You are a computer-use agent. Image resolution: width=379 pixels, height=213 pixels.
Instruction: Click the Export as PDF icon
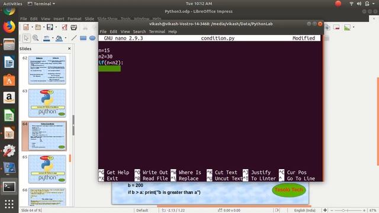[65, 27]
